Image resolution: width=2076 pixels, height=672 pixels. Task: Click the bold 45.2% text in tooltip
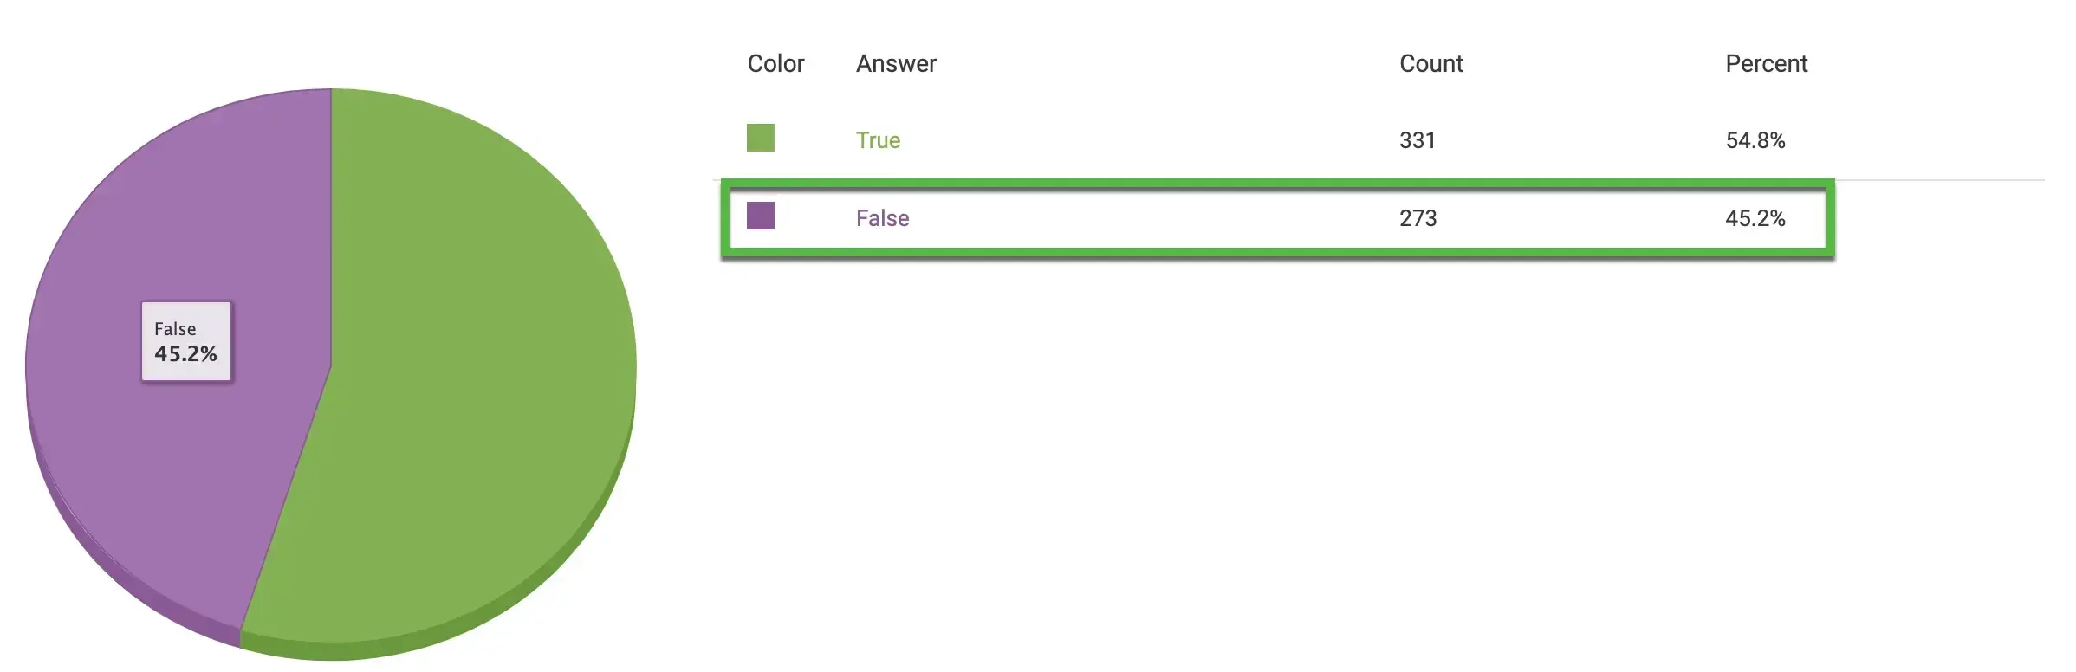tap(185, 354)
